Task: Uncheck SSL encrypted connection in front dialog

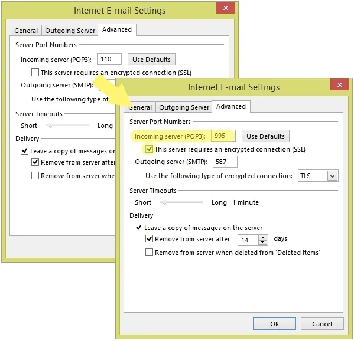Action: [149, 149]
